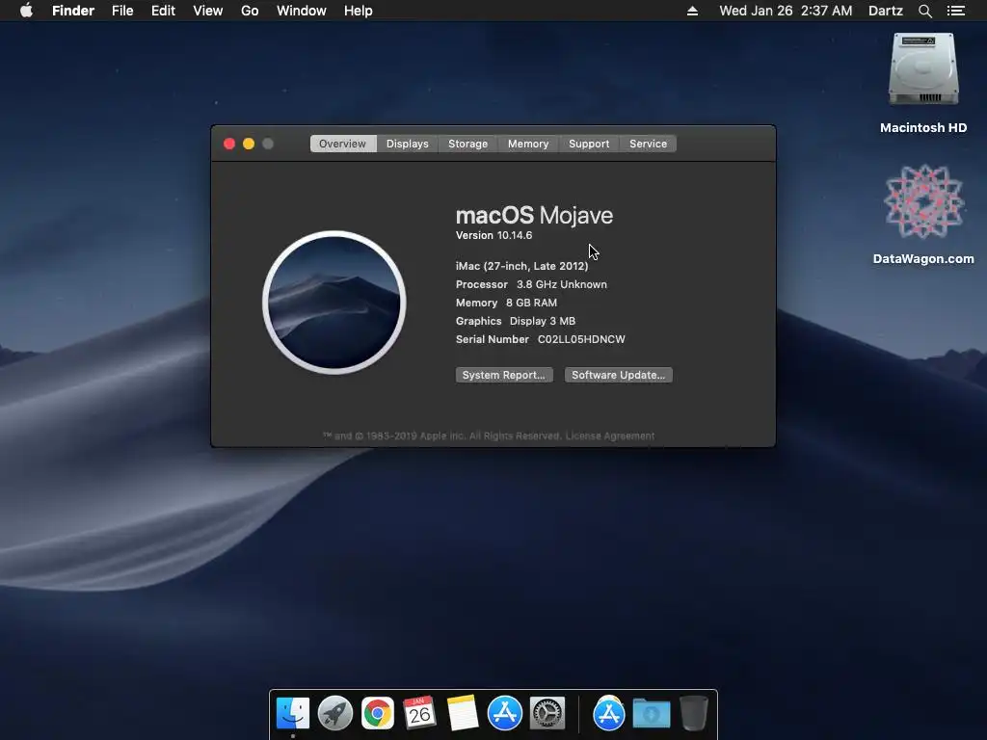
Task: Open the File menu
Action: click(x=122, y=11)
